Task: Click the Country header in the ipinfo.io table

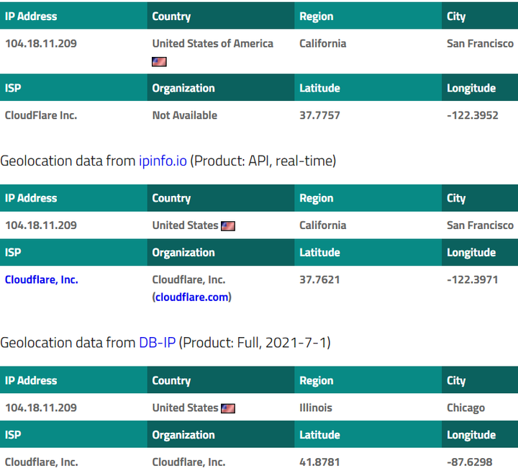Action: (171, 199)
